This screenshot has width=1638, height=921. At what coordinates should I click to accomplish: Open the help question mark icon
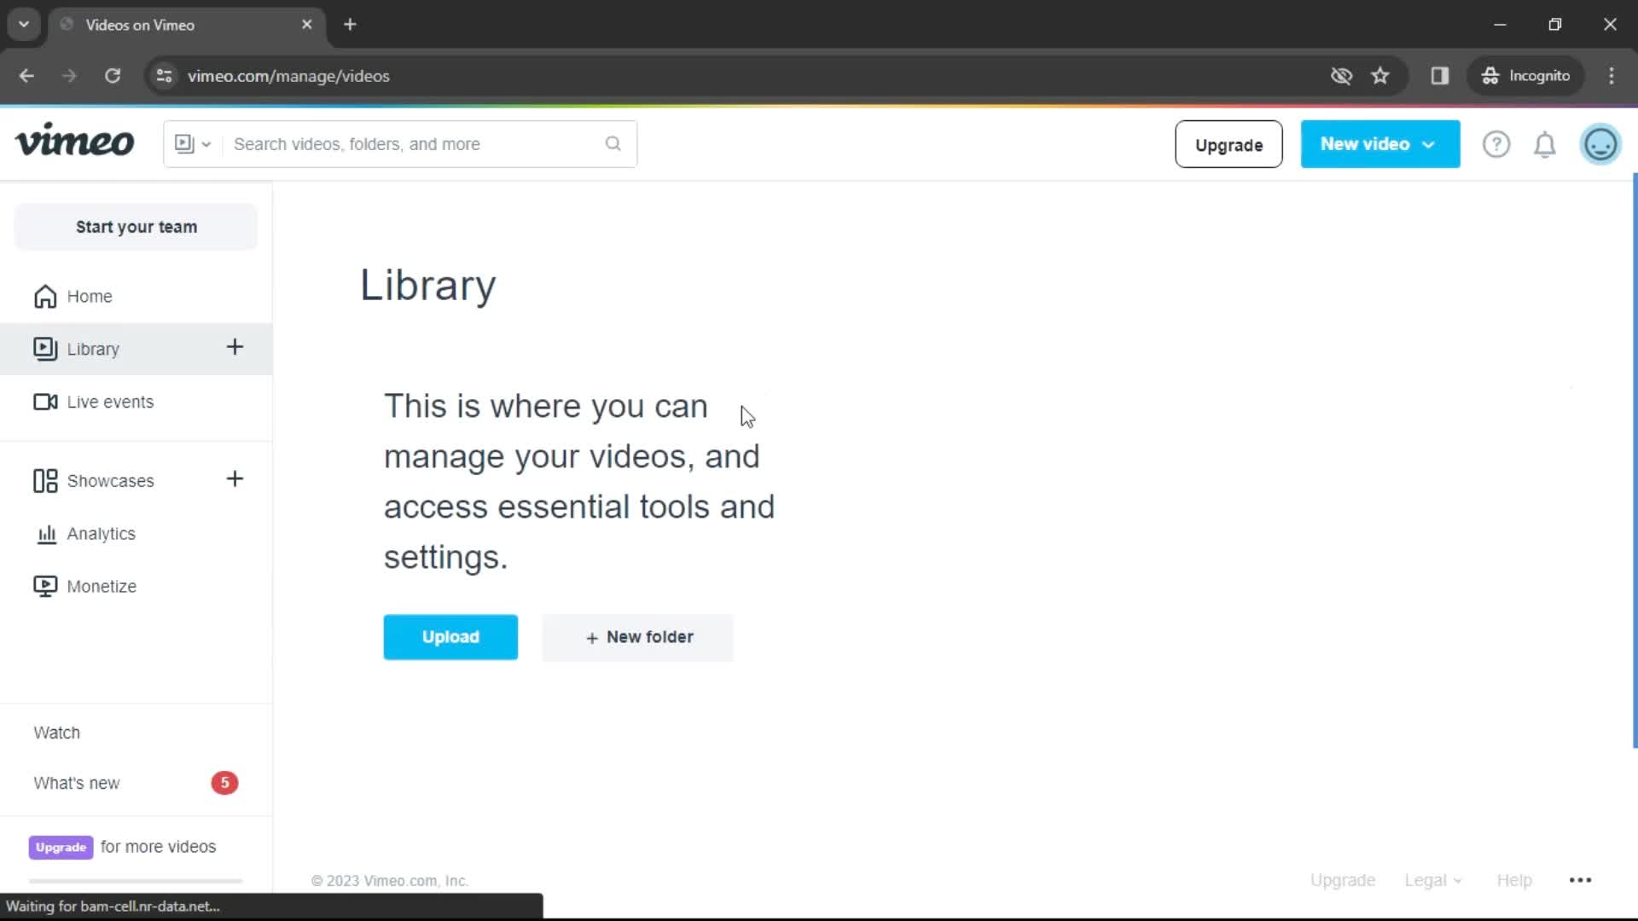coord(1496,144)
